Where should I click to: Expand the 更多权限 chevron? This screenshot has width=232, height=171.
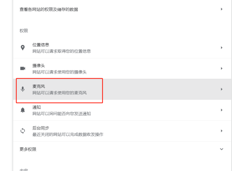(222, 149)
